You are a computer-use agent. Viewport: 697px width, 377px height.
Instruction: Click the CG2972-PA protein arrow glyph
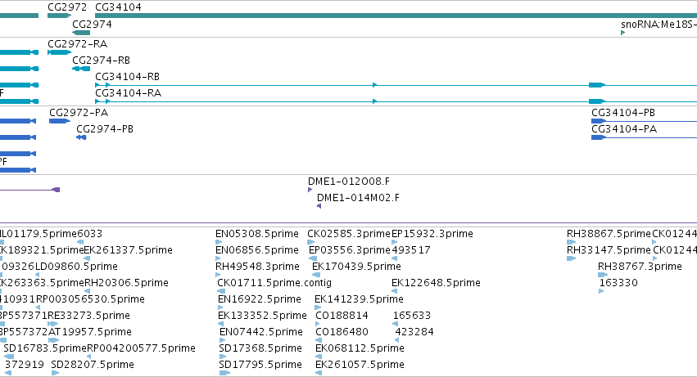click(60, 121)
